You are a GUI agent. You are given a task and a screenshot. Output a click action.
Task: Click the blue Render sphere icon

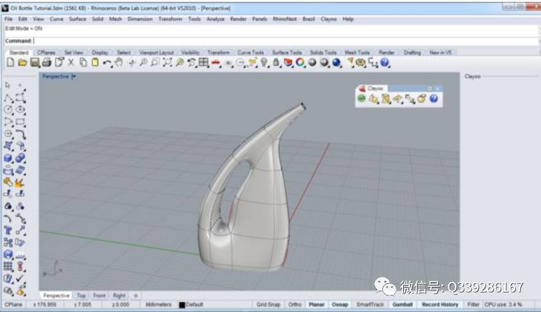[336, 62]
